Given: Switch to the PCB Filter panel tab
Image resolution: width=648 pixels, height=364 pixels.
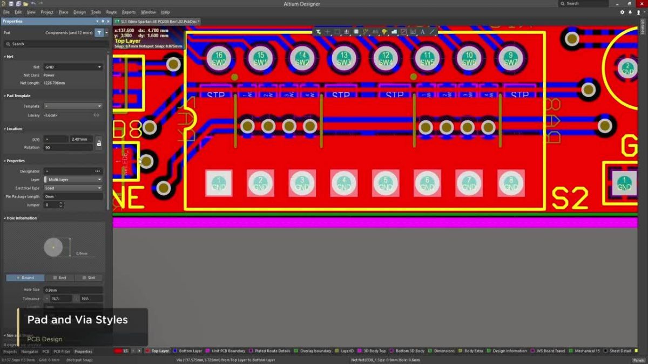Looking at the screenshot, I should coord(61,351).
